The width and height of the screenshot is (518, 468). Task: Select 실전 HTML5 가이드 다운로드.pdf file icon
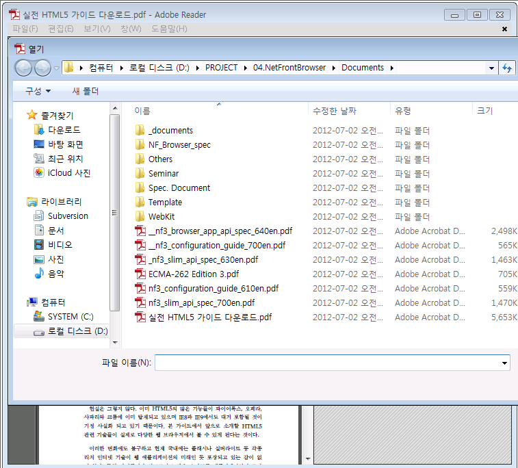point(140,317)
